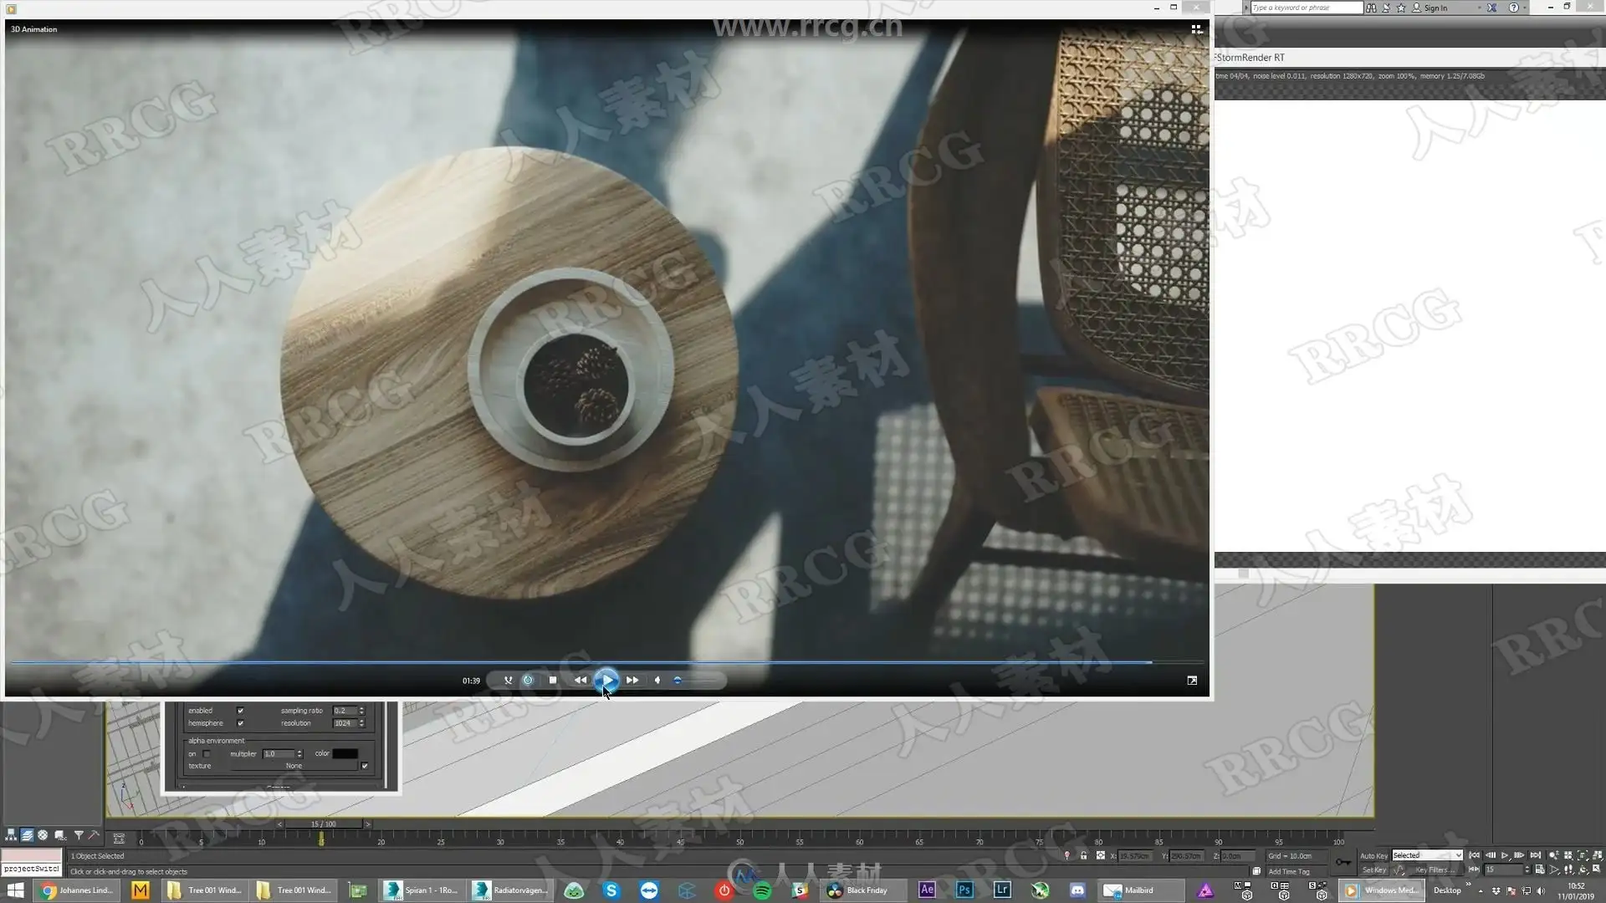Open the Windows Start menu
Viewport: 1606px width, 903px height.
coord(16,890)
